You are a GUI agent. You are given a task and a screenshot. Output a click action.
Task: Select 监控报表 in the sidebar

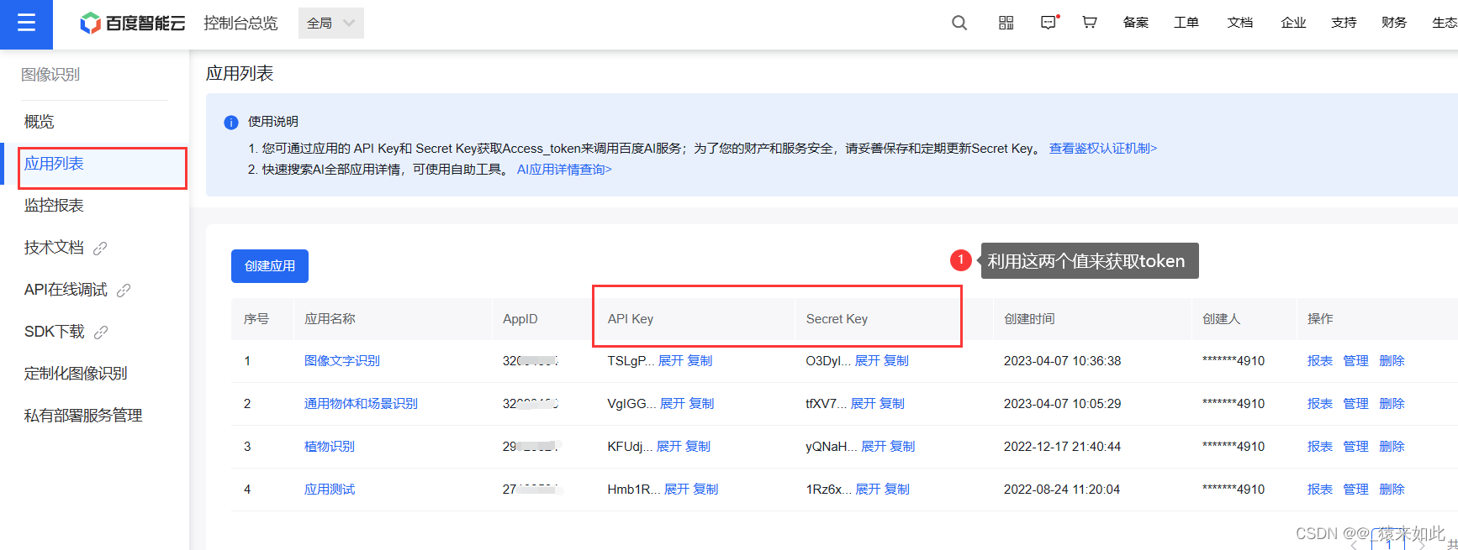[54, 206]
